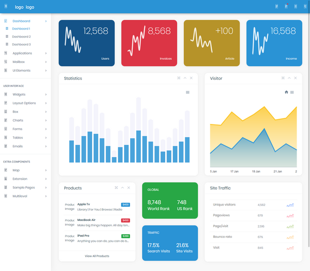Image resolution: width=310 pixels, height=271 pixels.
Task: Expand the UI Elements menu chevron
Action: click(46, 70)
